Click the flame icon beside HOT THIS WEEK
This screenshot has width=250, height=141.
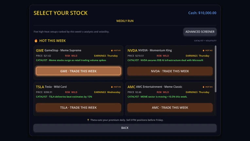pyautogui.click(x=36, y=41)
